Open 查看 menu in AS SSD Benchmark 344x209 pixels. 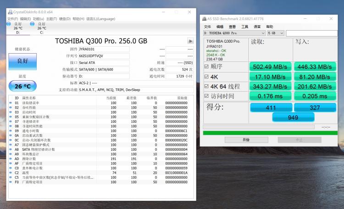[x=232, y=27]
